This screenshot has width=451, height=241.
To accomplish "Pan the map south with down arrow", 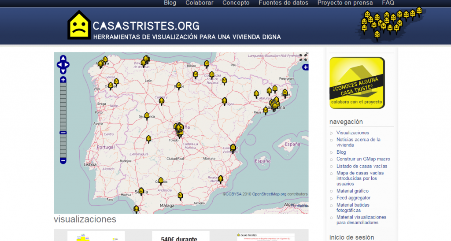I will pyautogui.click(x=63, y=71).
